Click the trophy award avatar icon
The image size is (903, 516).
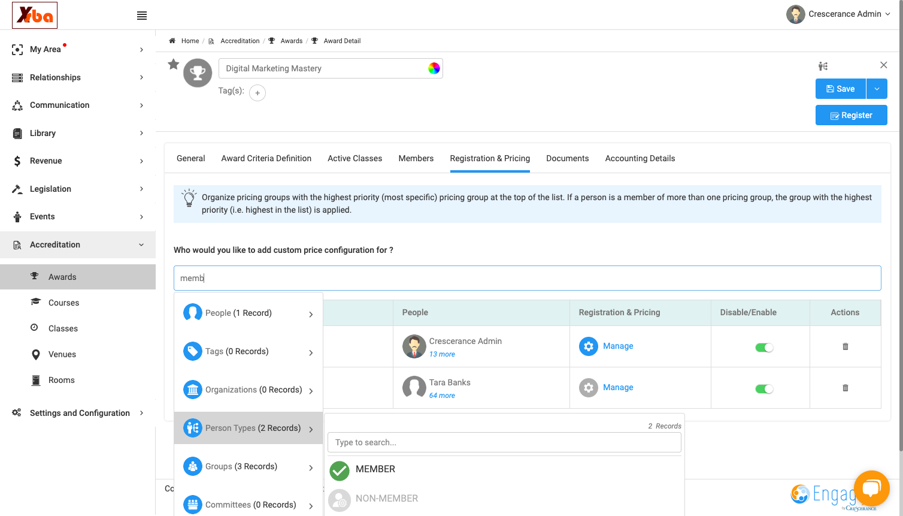198,73
